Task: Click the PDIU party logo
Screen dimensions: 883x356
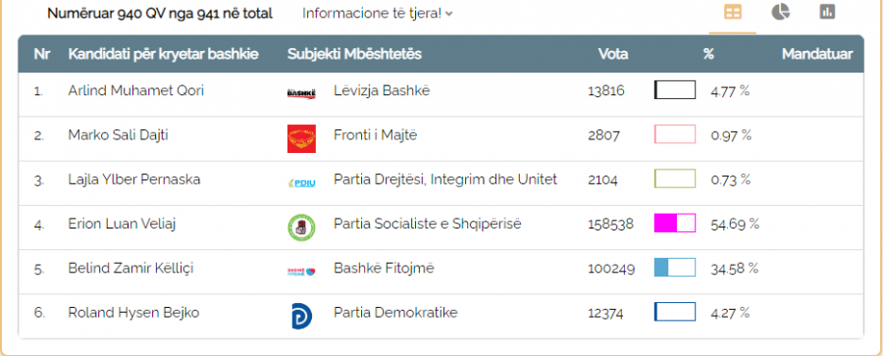Action: 301,182
